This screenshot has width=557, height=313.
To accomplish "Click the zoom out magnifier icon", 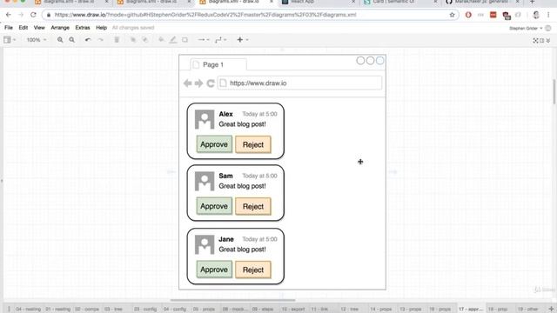I will tap(71, 40).
